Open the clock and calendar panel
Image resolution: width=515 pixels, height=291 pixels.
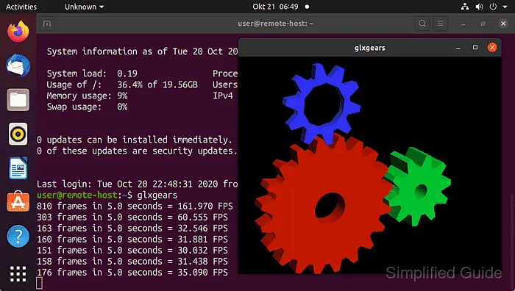[x=275, y=7]
